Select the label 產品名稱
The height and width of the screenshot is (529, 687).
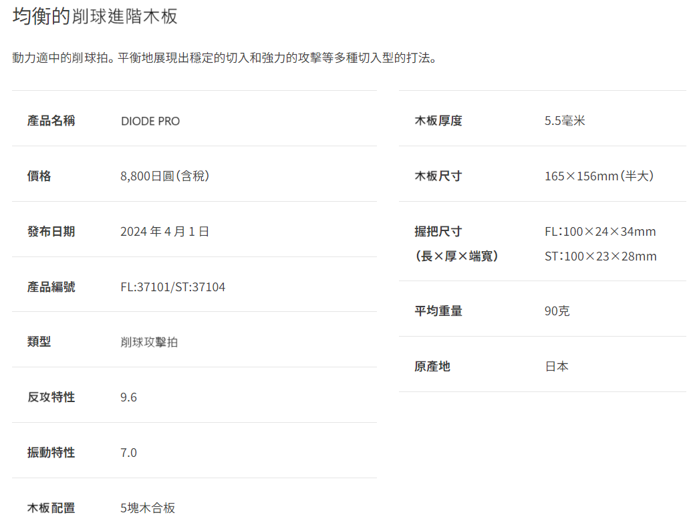tap(51, 120)
